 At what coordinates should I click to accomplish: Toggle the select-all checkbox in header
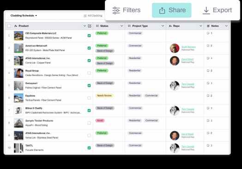coord(9,26)
